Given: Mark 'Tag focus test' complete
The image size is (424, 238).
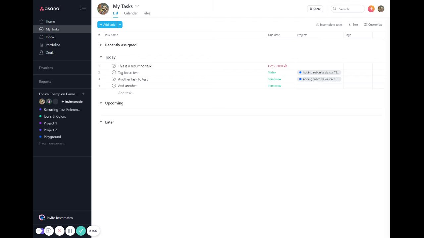Looking at the screenshot, I should [114, 72].
